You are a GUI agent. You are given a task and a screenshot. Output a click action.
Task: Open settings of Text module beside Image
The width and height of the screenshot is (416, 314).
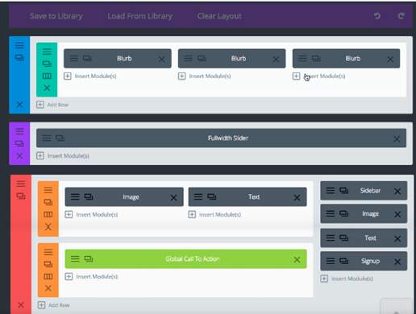pos(198,196)
